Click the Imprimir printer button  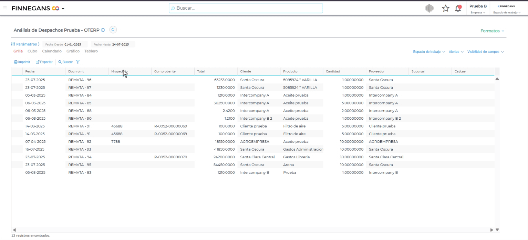tap(22, 62)
